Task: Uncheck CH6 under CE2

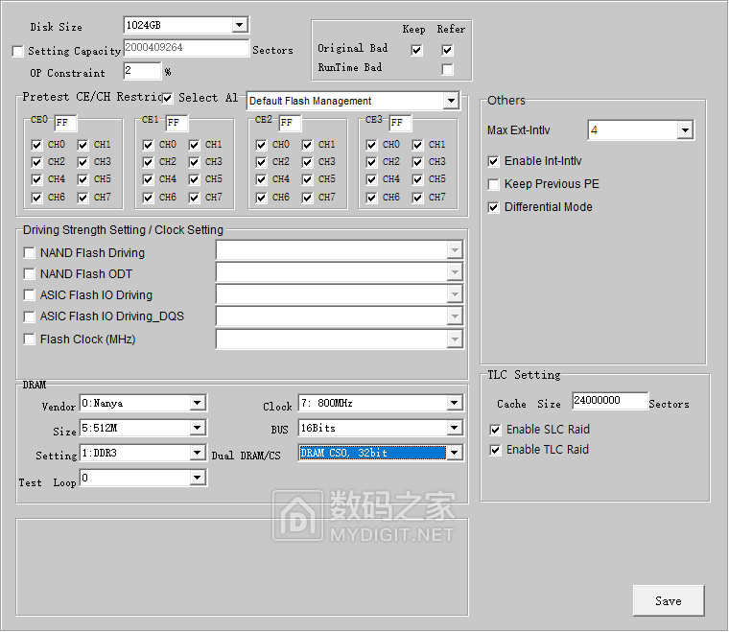Action: click(x=261, y=198)
